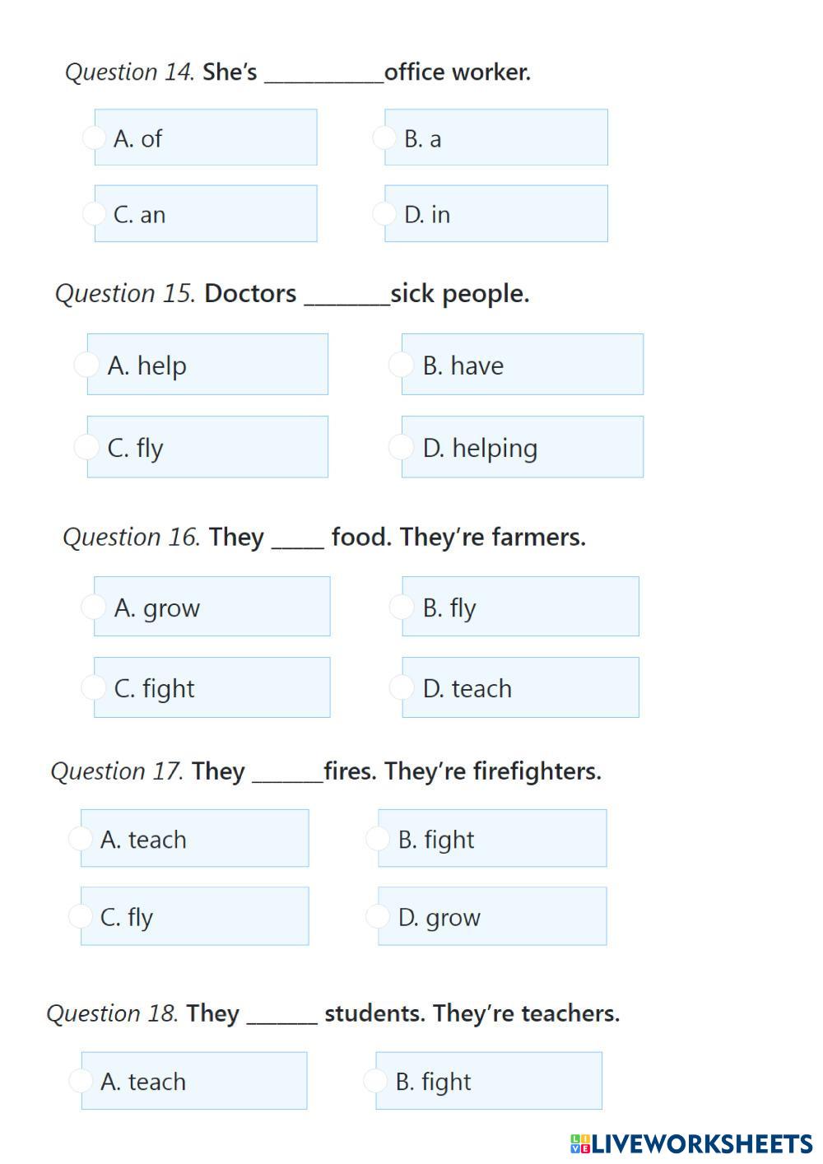The image size is (823, 1164).
Task: Select 'B. have' radio button
Action: 401,364
